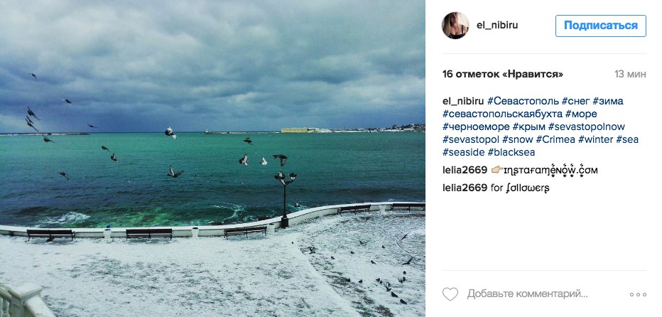Click the heart like icon

(x=450, y=294)
